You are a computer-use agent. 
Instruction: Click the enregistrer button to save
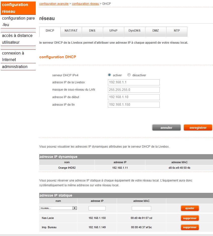pyautogui.click(x=198, y=127)
